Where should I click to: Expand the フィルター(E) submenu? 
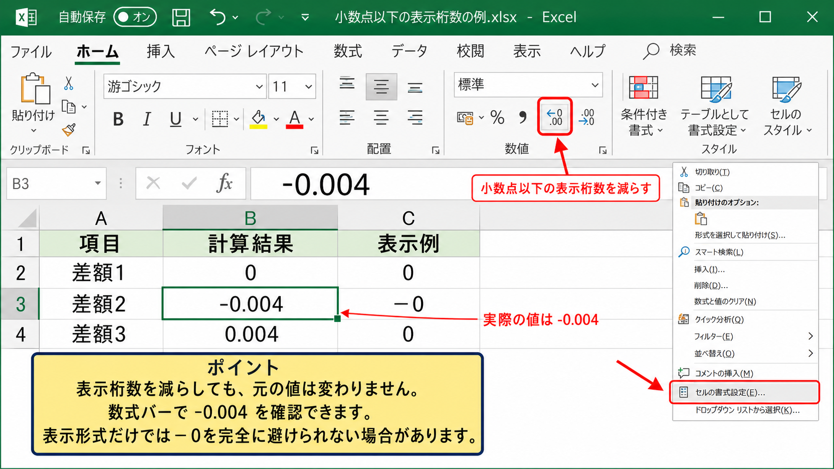point(746,336)
